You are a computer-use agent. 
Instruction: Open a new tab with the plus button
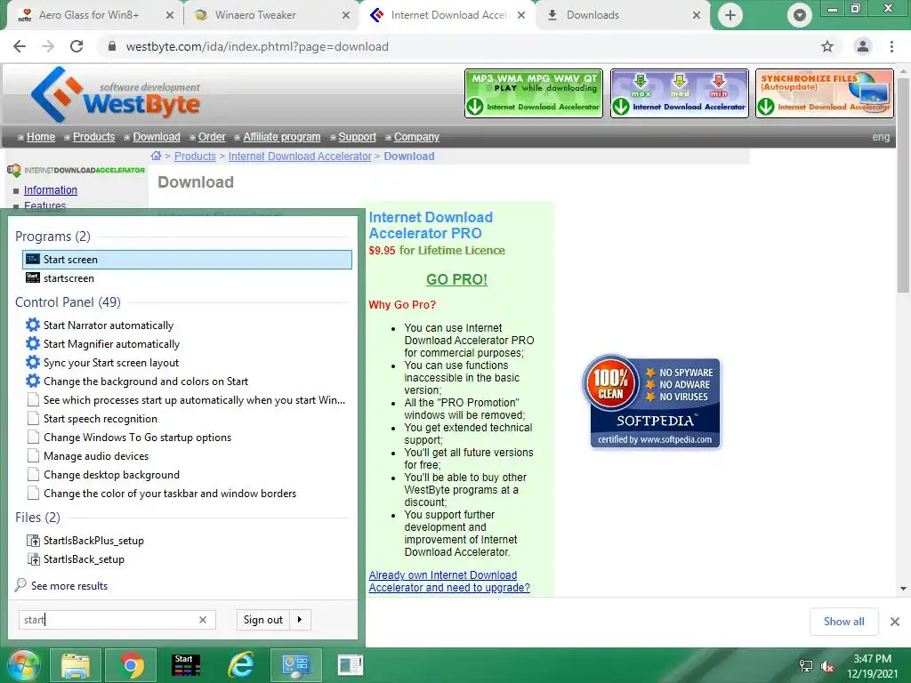pos(730,15)
